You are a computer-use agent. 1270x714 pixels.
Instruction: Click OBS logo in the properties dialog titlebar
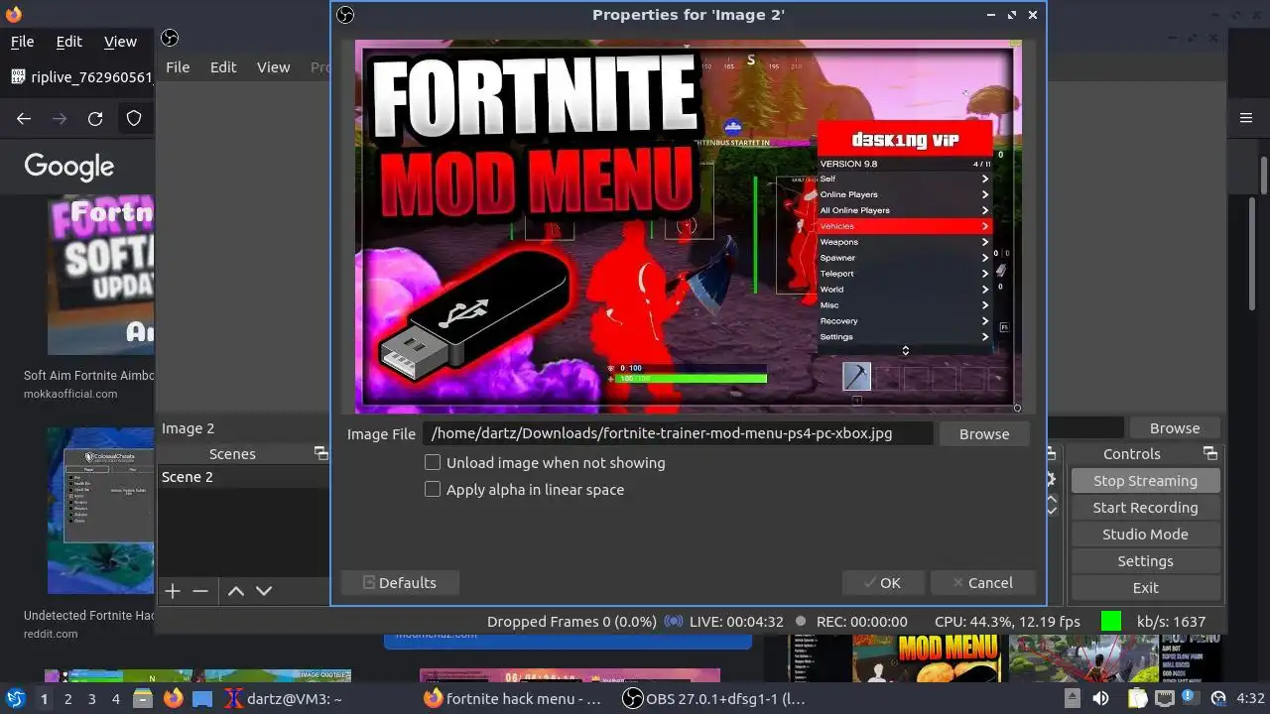pyautogui.click(x=345, y=15)
